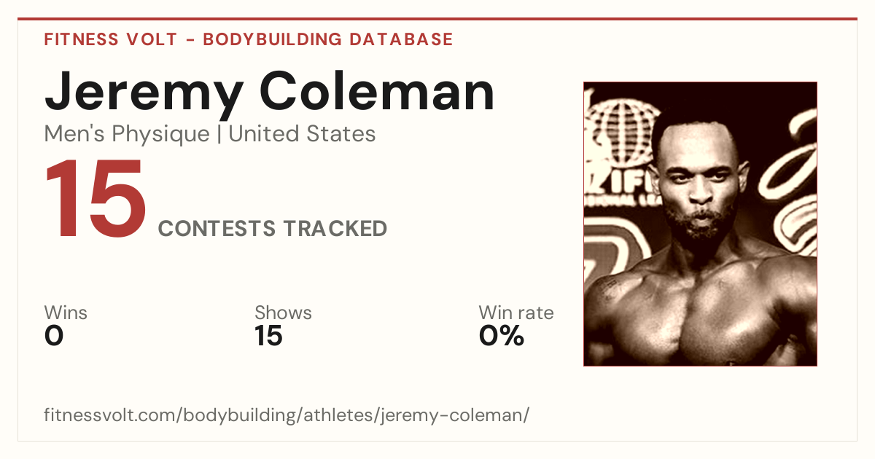This screenshot has height=459, width=875.
Task: Click the Men's Physique division text
Action: click(x=127, y=134)
